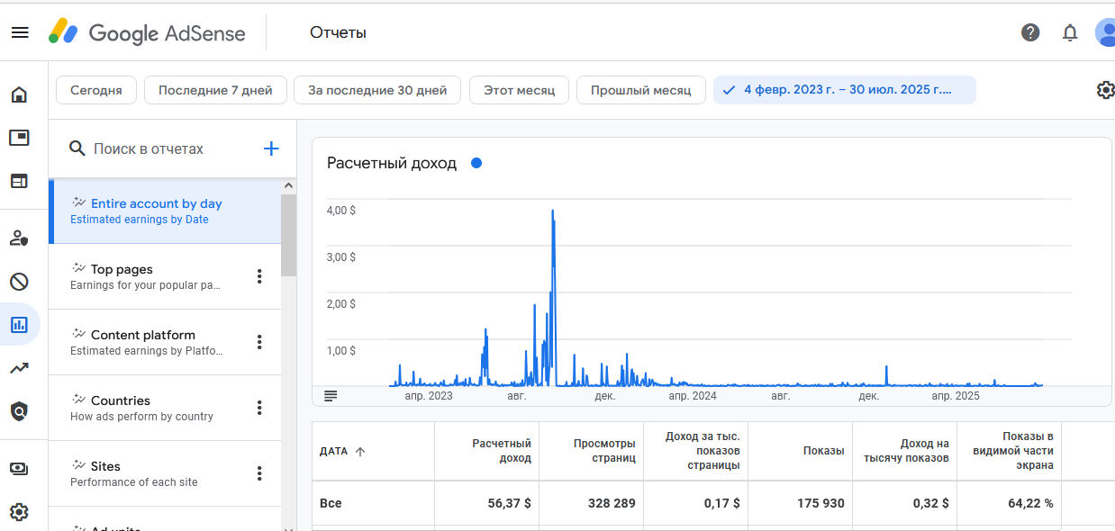The image size is (1115, 531).
Task: Click the апр. 2023 axis label
Action: click(x=429, y=396)
